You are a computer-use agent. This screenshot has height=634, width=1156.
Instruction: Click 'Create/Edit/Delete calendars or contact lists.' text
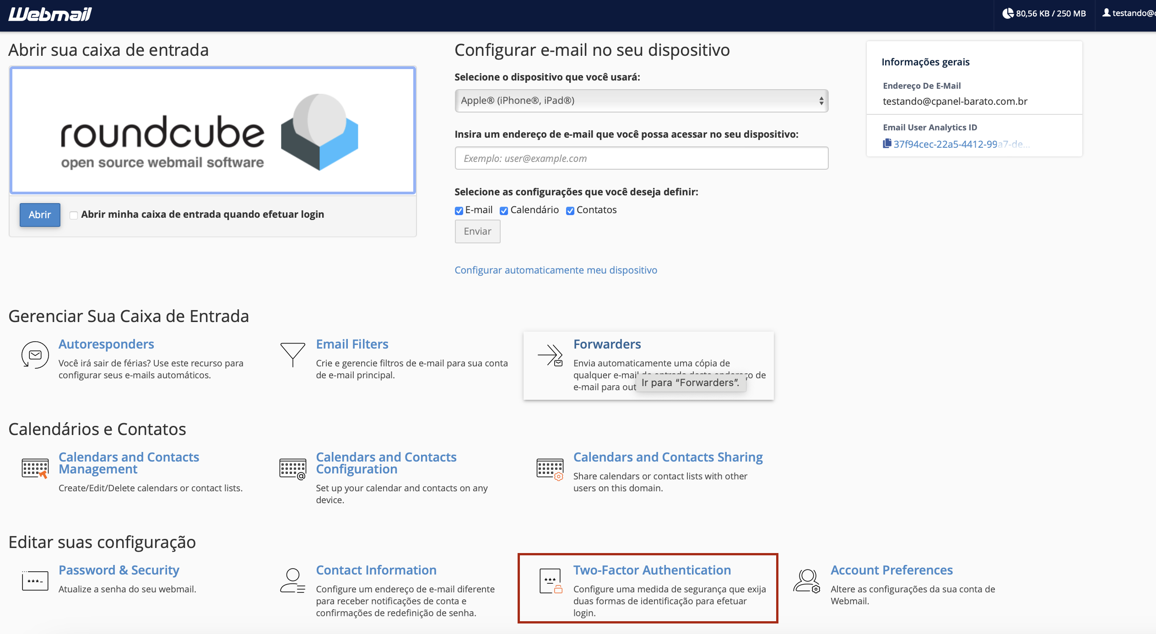151,488
